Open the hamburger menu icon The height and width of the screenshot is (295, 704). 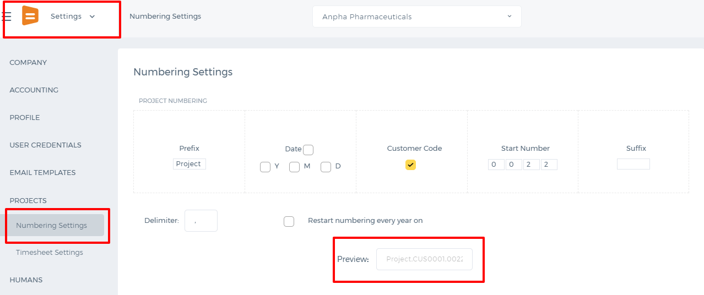[x=7, y=17]
